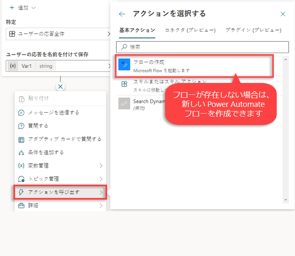The image size is (295, 256).
Task: Expand the 詳細 submenu chevron
Action: 101,205
